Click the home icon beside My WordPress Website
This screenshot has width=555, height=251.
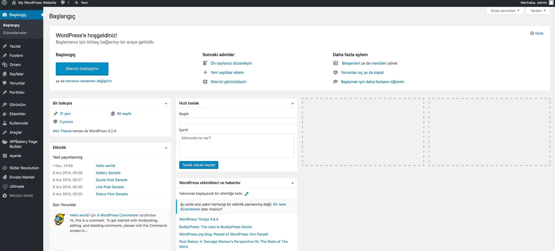point(14,3)
